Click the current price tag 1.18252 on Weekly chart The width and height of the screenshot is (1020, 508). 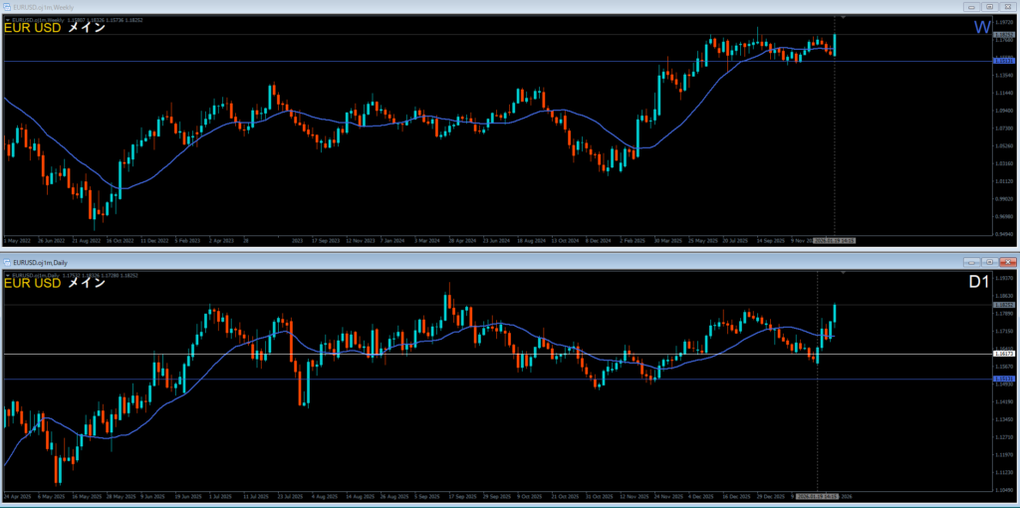1004,35
